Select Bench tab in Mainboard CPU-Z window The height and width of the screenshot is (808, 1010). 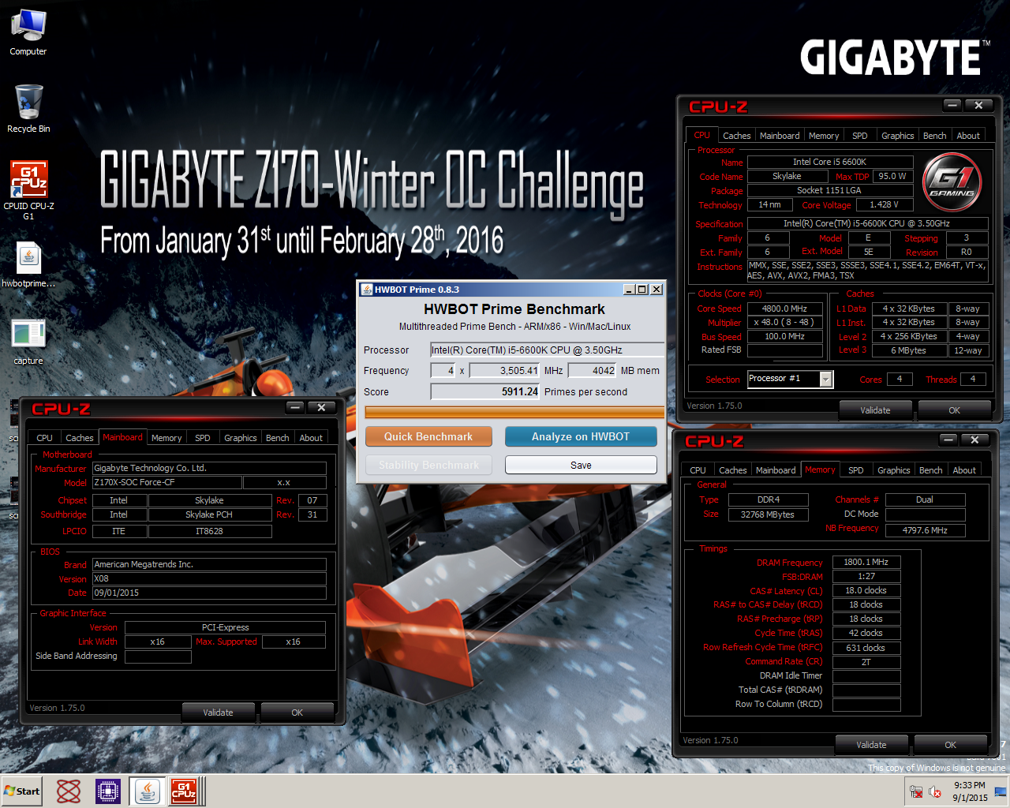[278, 438]
